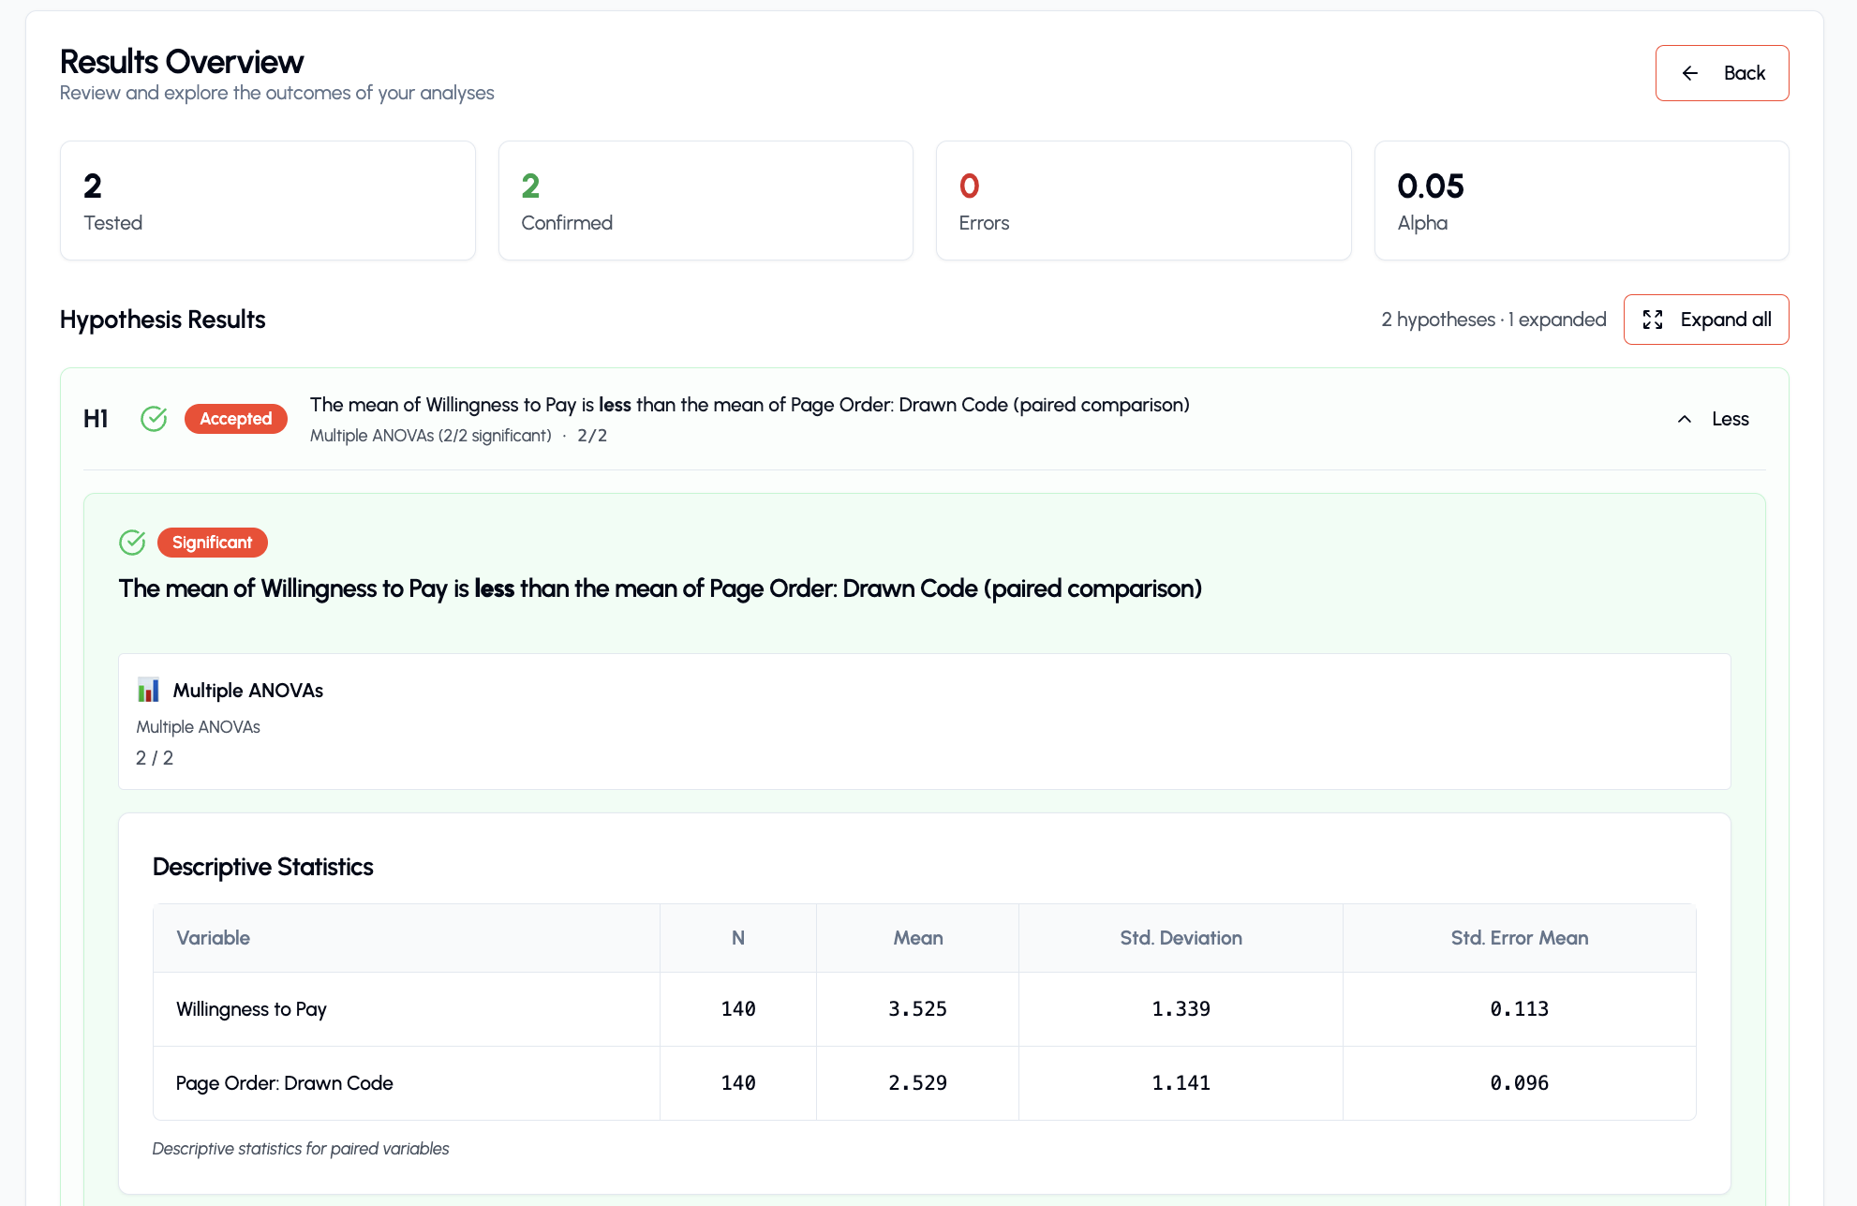Click the Expand all button
The width and height of the screenshot is (1857, 1206).
[1705, 320]
